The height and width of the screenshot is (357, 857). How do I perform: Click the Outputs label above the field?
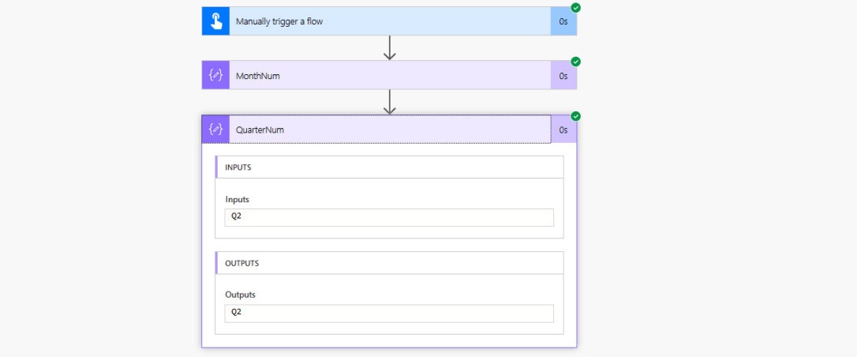240,295
